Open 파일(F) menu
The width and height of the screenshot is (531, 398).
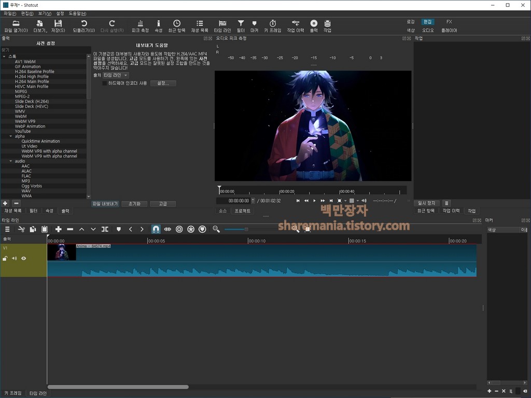pyautogui.click(x=10, y=13)
